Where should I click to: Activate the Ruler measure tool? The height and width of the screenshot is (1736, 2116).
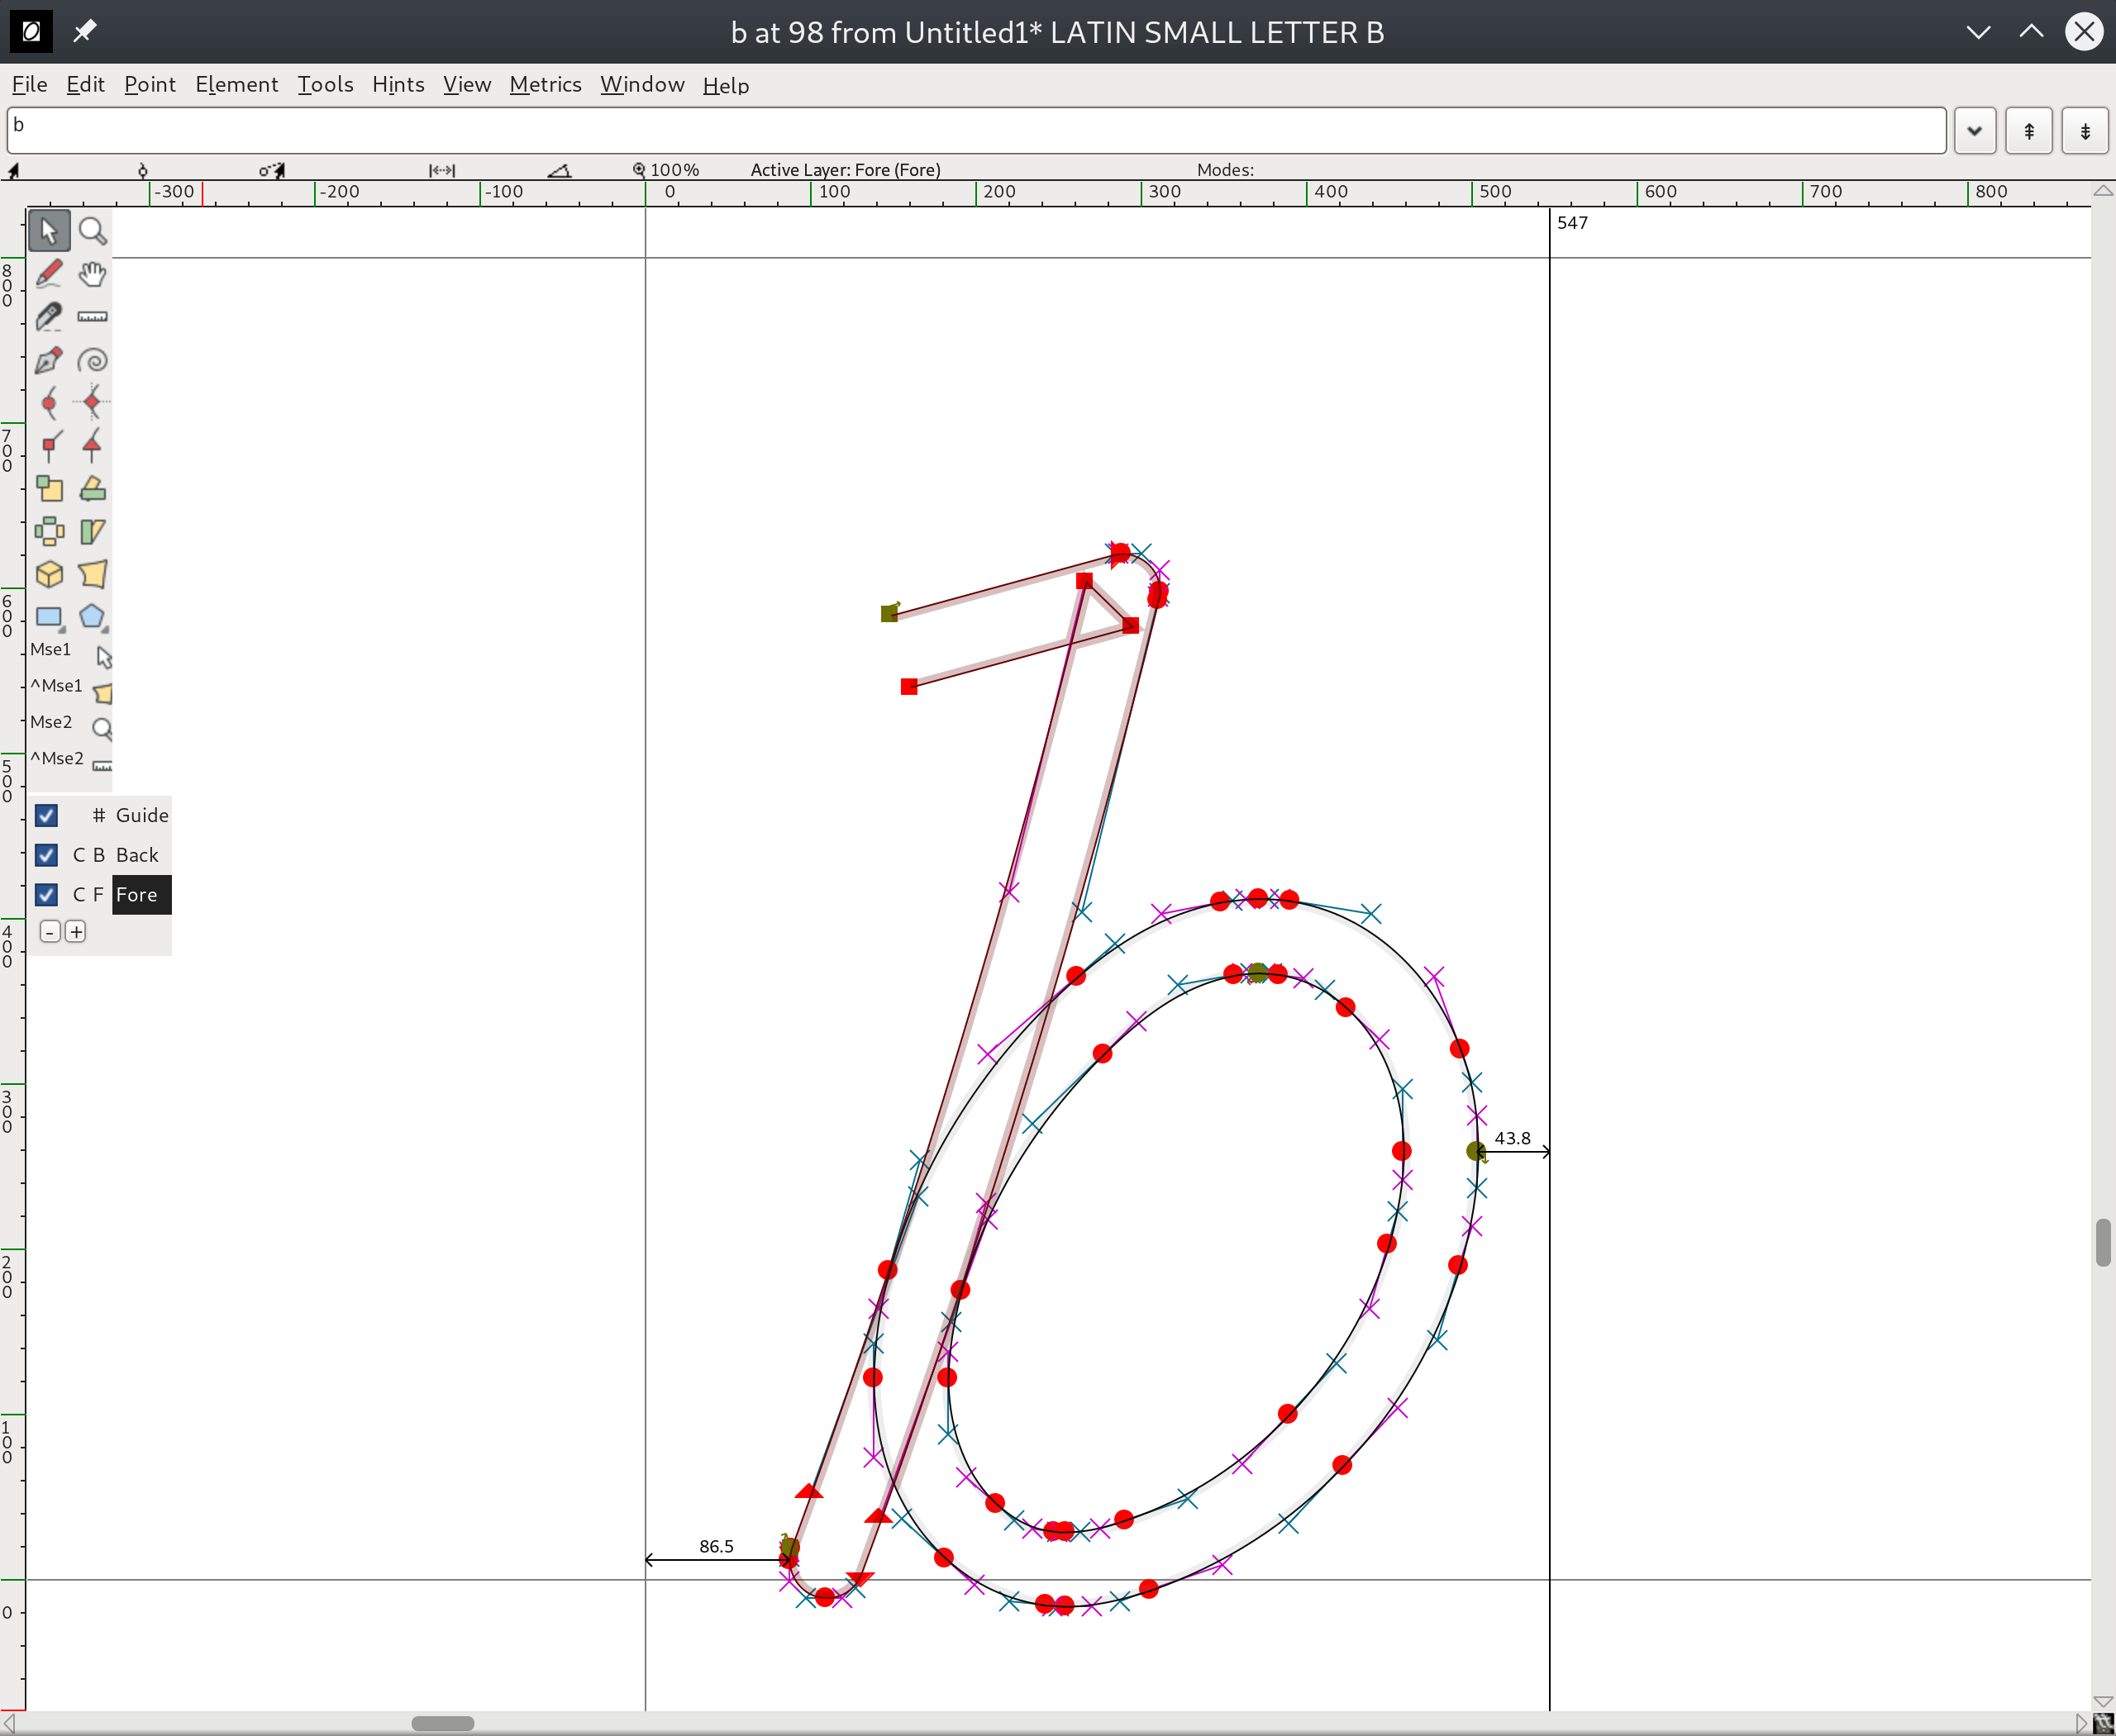(92, 317)
